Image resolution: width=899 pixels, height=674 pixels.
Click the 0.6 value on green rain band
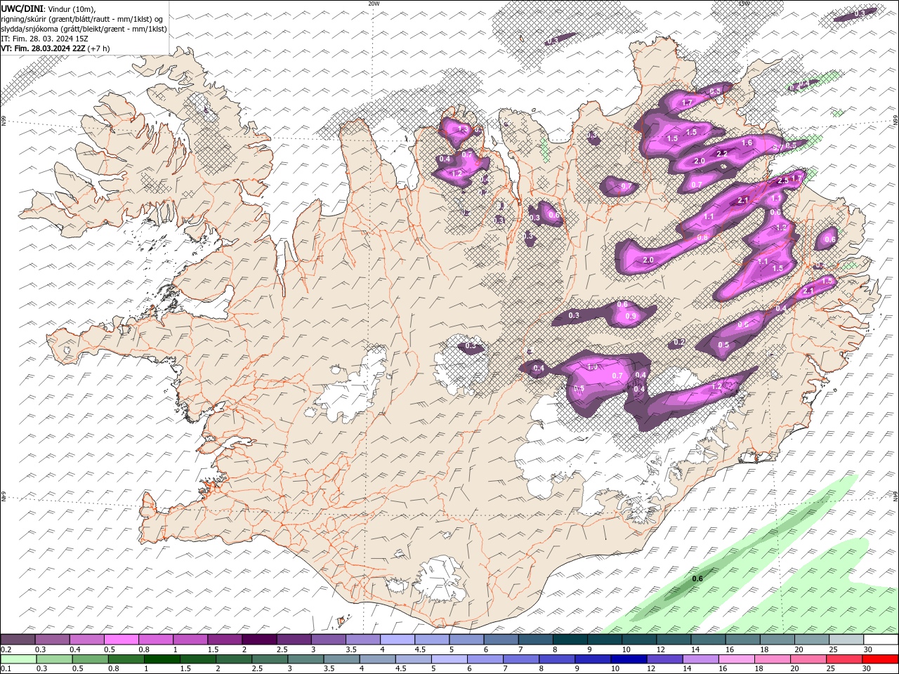(x=697, y=579)
